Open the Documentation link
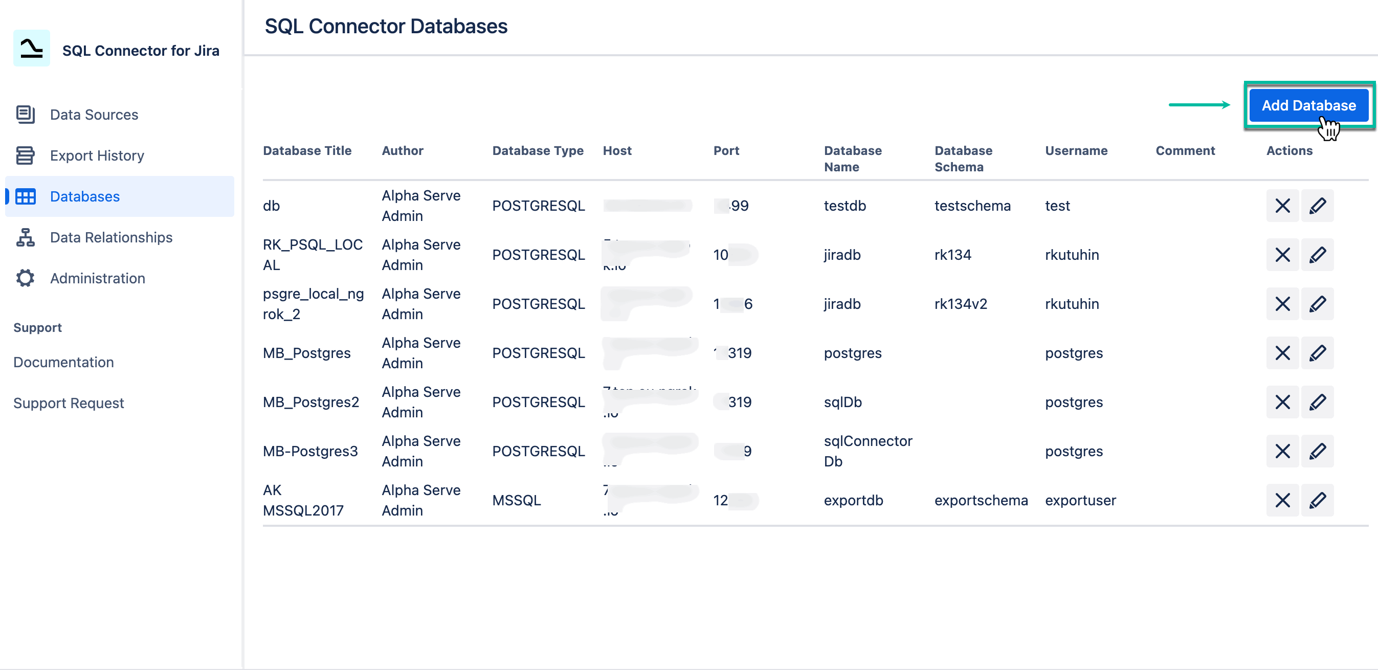The image size is (1378, 670). (63, 362)
